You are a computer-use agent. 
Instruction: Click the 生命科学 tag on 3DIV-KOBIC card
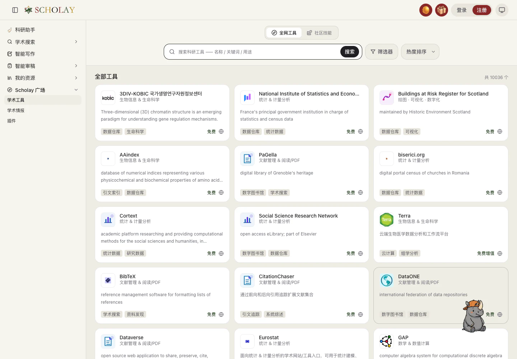[x=135, y=132]
